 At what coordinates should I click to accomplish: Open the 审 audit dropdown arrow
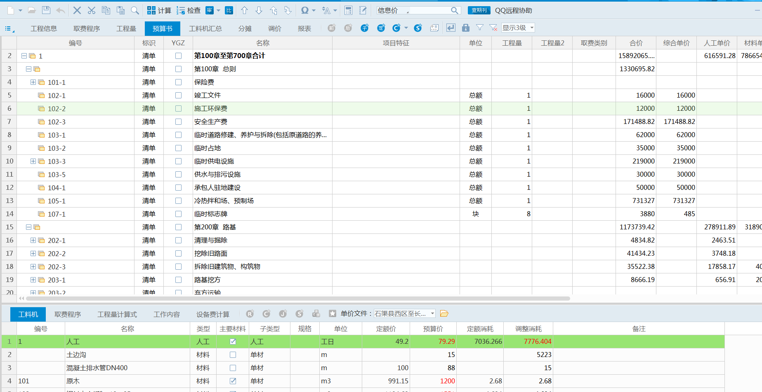tap(219, 10)
